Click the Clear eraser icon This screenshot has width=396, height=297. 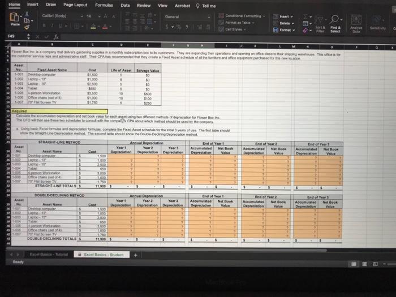pos(305,31)
